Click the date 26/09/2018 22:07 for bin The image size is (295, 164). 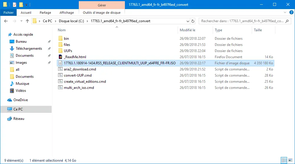pos(193,39)
